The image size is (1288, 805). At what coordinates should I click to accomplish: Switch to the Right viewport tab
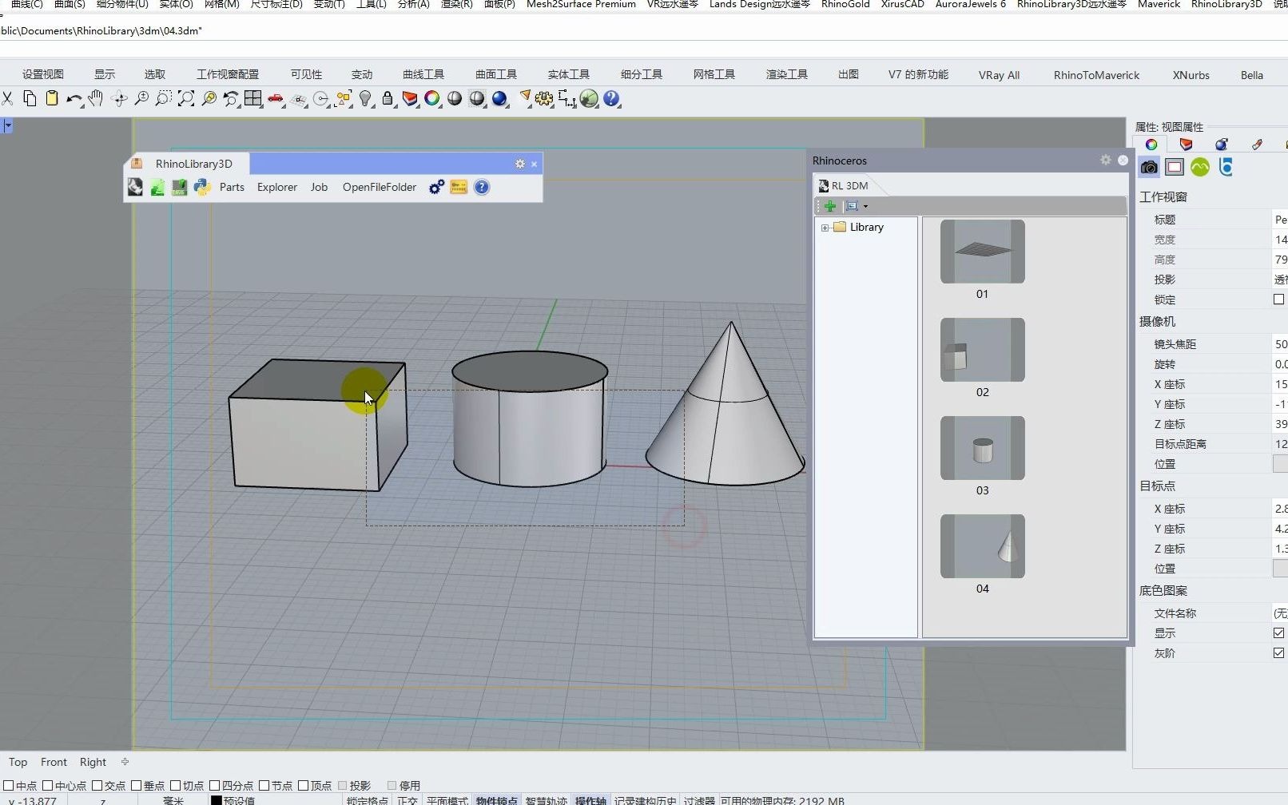[93, 762]
